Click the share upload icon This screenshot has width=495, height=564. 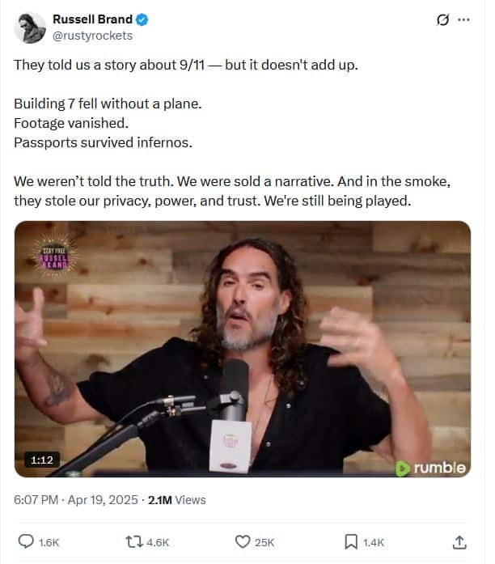[x=459, y=541]
